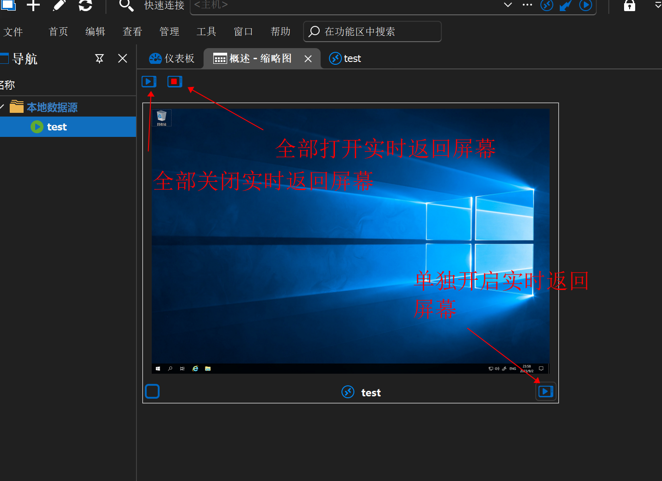The height and width of the screenshot is (481, 662).
Task: Open the 文件 menu
Action: [x=13, y=31]
